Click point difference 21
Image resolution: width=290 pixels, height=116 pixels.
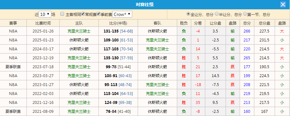click(x=198, y=67)
